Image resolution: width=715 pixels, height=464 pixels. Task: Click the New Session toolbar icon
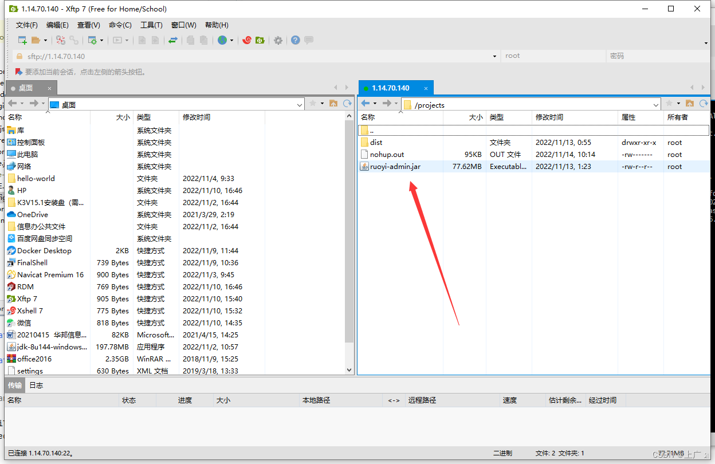[x=22, y=40]
